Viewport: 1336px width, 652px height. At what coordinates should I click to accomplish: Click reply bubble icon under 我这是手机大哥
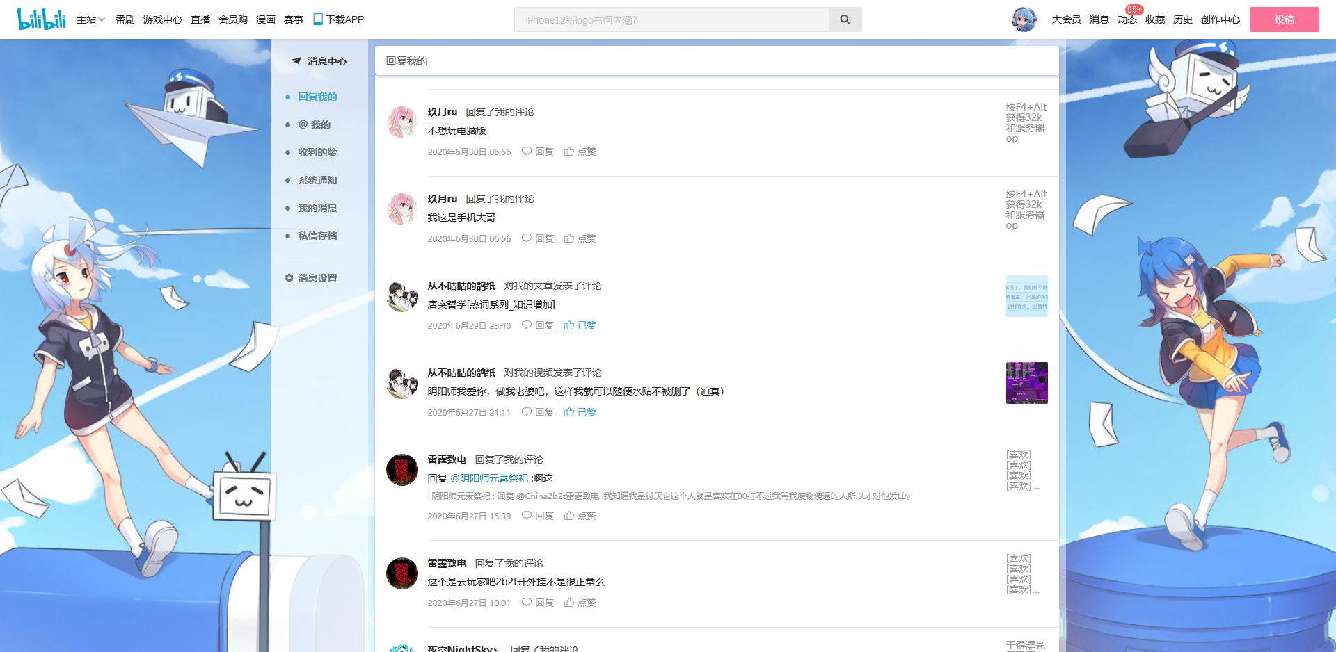pos(527,238)
